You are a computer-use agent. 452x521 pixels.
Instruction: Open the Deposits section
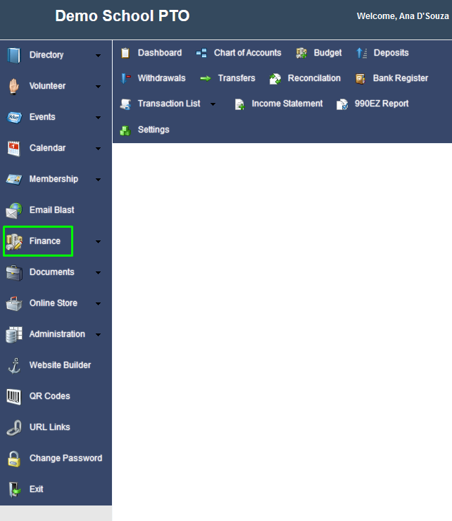pyautogui.click(x=391, y=53)
